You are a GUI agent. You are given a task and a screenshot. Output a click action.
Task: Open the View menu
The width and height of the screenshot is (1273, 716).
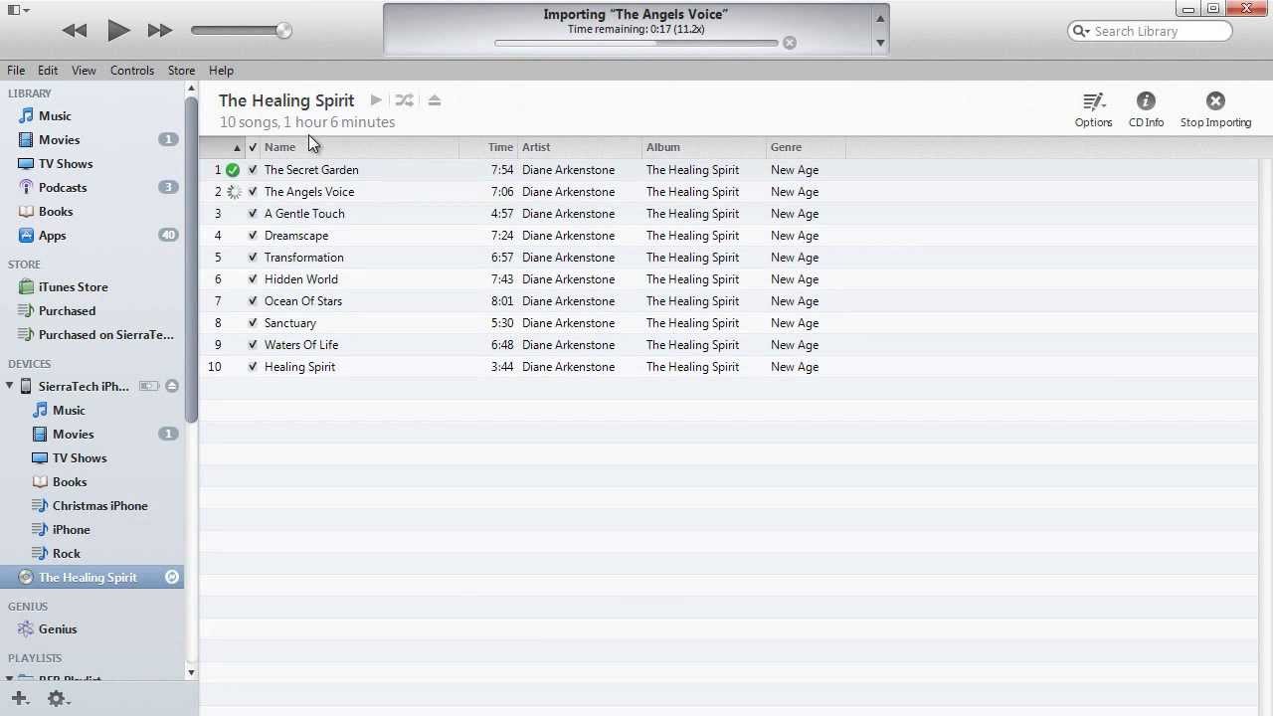tap(84, 71)
